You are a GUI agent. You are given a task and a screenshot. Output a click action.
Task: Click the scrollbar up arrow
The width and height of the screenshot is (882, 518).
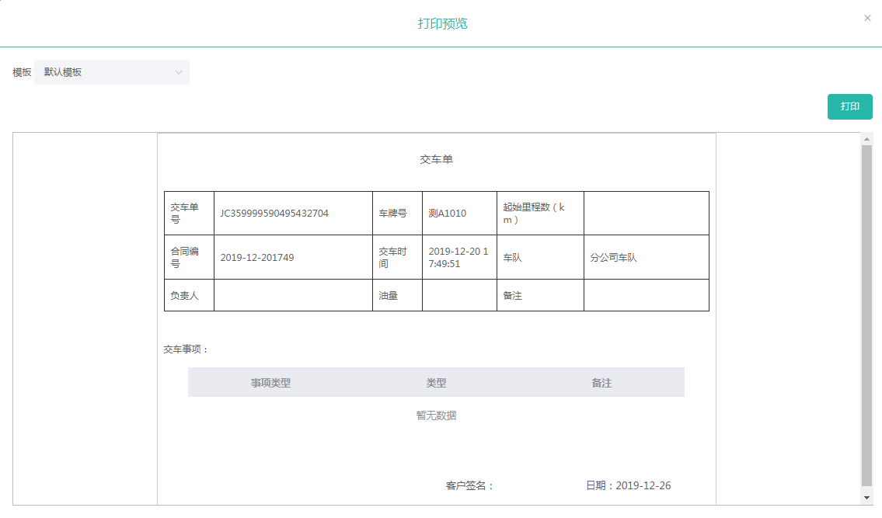pos(866,139)
